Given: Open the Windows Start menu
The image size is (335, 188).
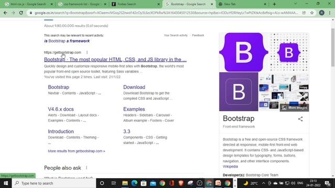Looking at the screenshot, I should point(6,183).
